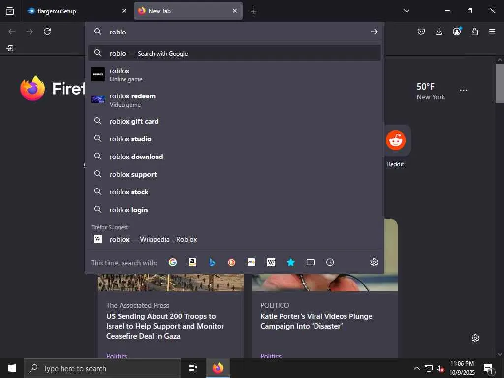504x378 pixels.
Task: Click the 50°F New York weather widget
Action: point(431,91)
